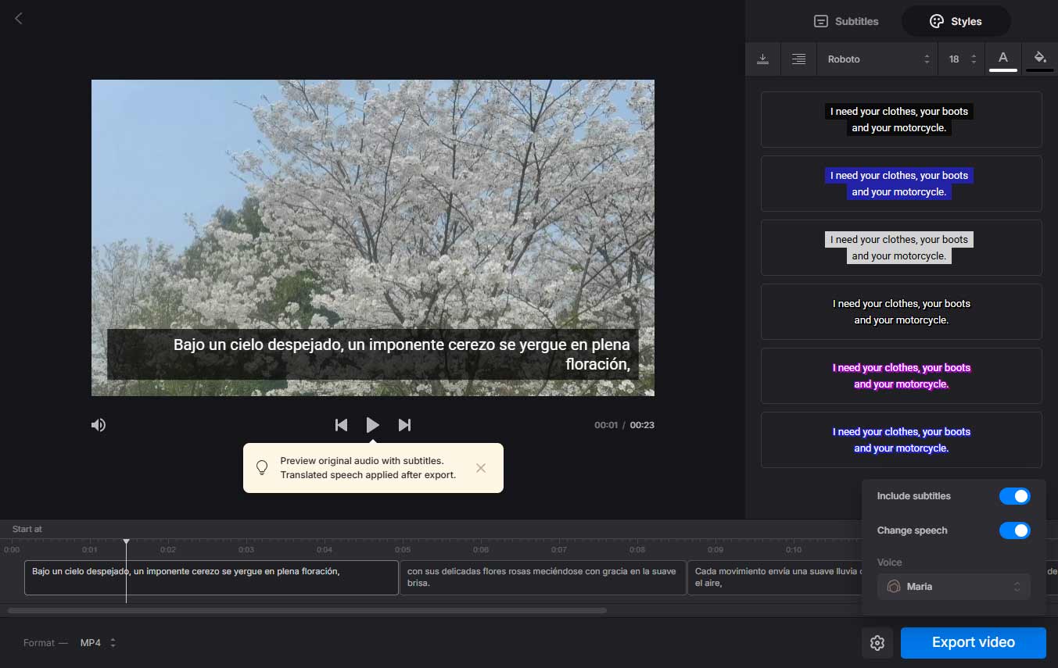Click the background fill color icon

[x=1039, y=59]
